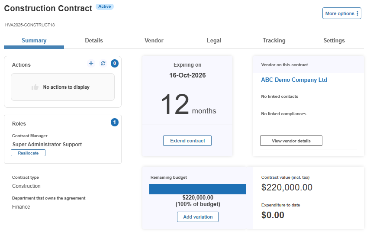Click the Expiring on 16-Oct-2026 date
Viewport: 370px width, 232px height.
187,75
